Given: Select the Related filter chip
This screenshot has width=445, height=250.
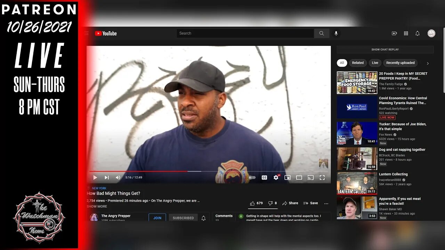Looking at the screenshot, I should 358,63.
